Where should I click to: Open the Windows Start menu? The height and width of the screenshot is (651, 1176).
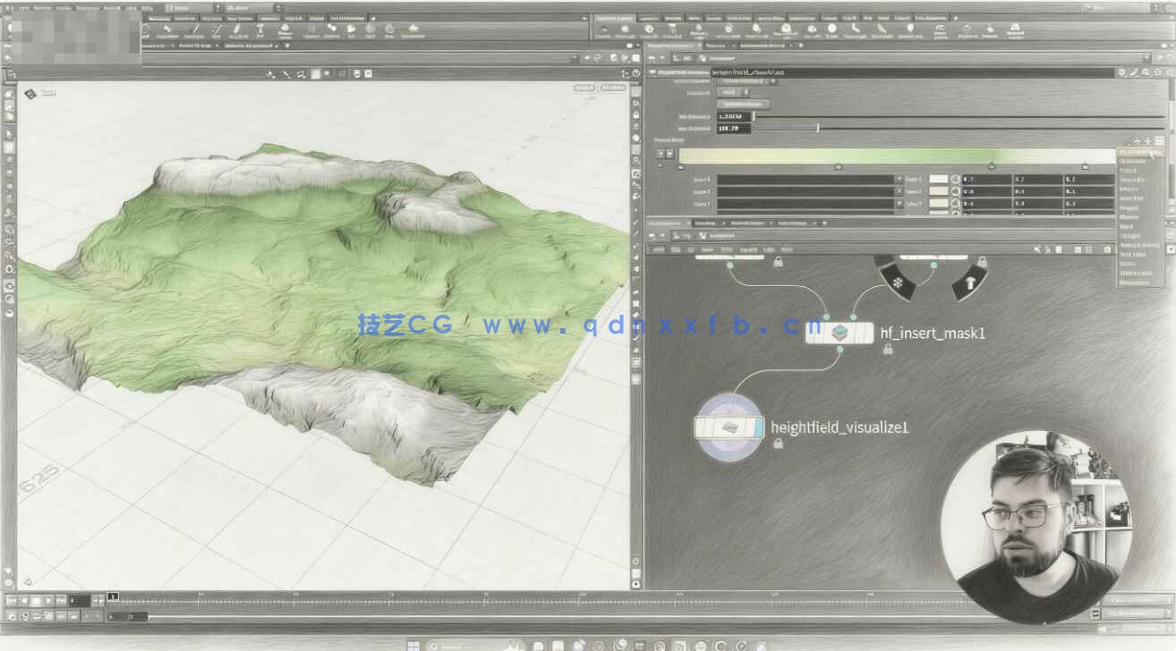pyautogui.click(x=413, y=645)
